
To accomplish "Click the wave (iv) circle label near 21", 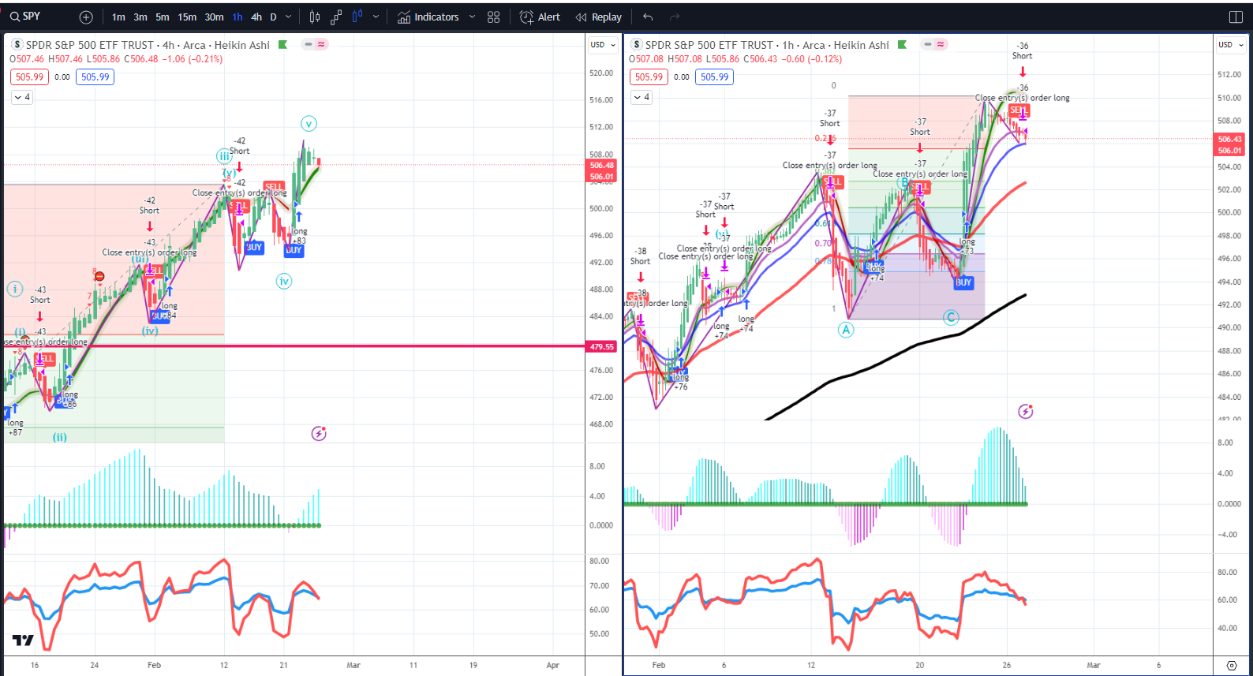I will click(x=284, y=281).
